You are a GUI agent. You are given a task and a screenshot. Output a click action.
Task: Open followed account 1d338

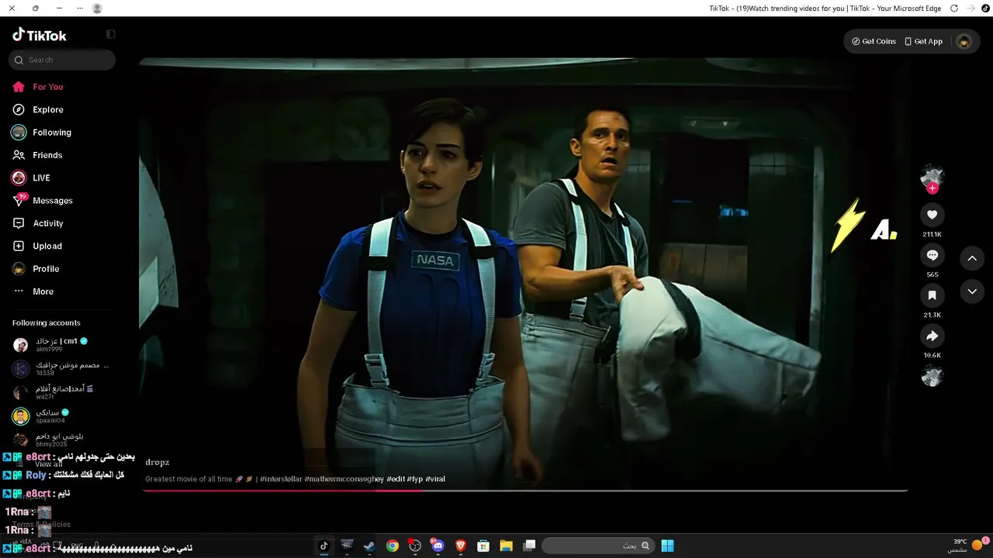tap(61, 368)
